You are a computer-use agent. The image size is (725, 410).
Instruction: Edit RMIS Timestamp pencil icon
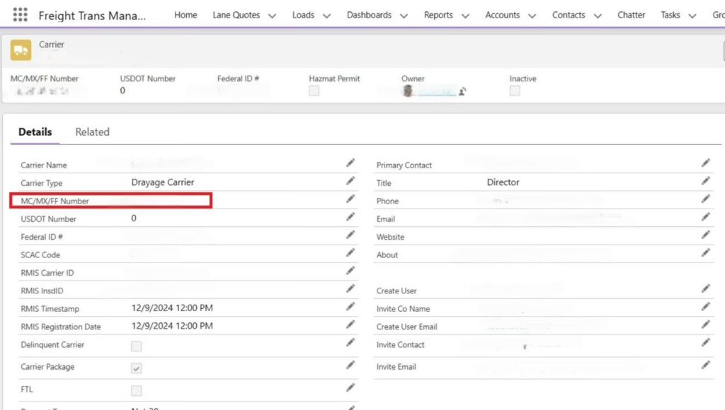[x=350, y=307]
